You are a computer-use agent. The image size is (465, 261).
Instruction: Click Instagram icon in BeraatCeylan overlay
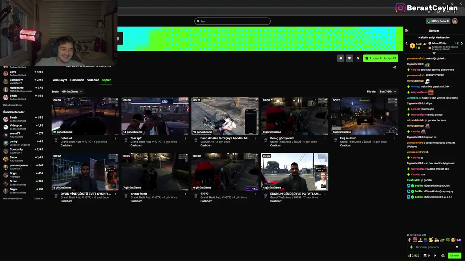click(400, 8)
